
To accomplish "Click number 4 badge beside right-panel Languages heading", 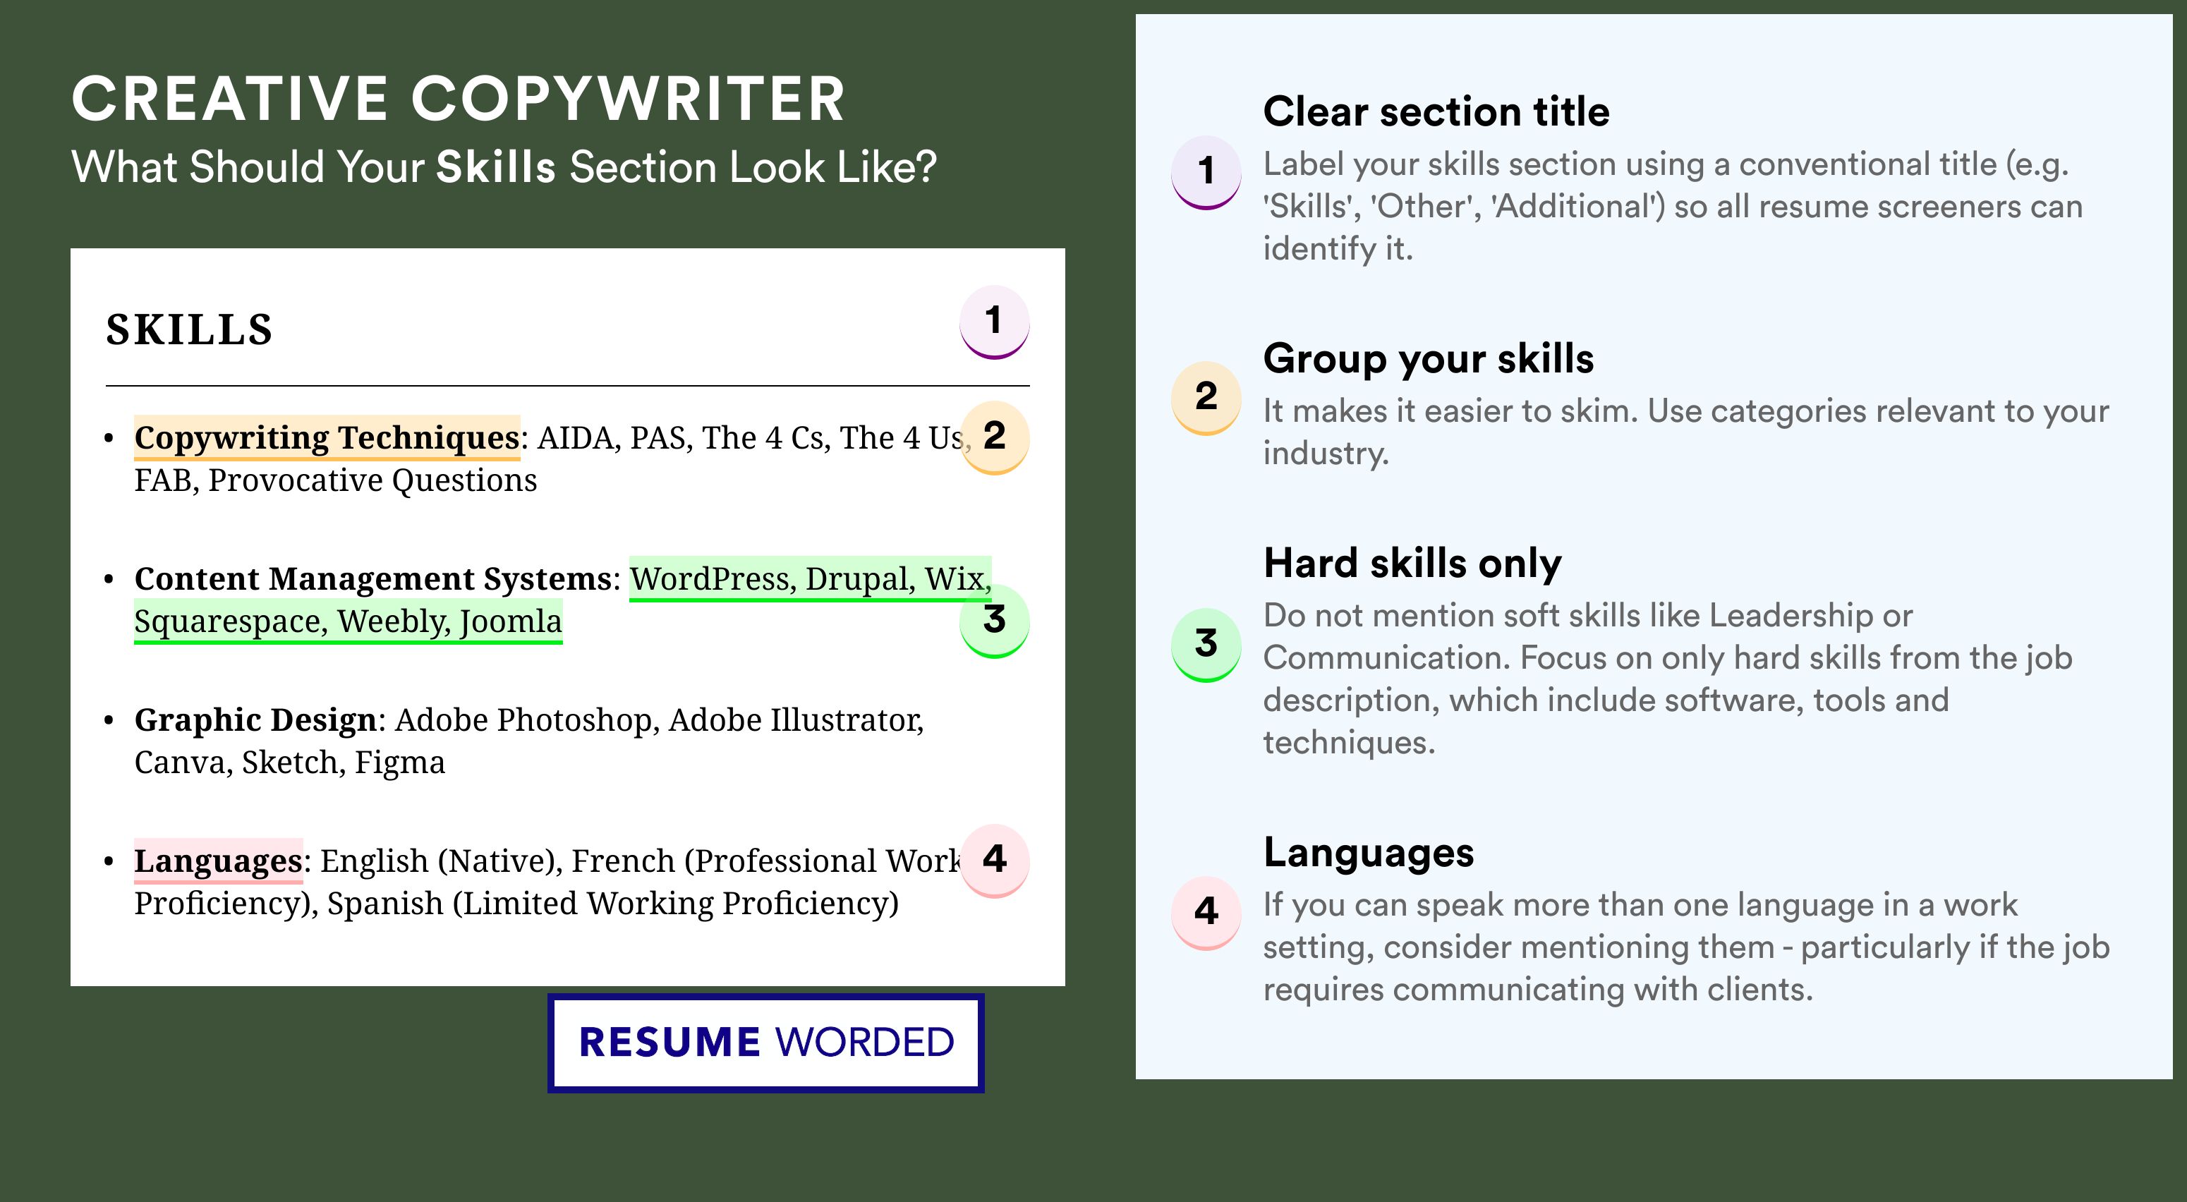I will point(1206,913).
